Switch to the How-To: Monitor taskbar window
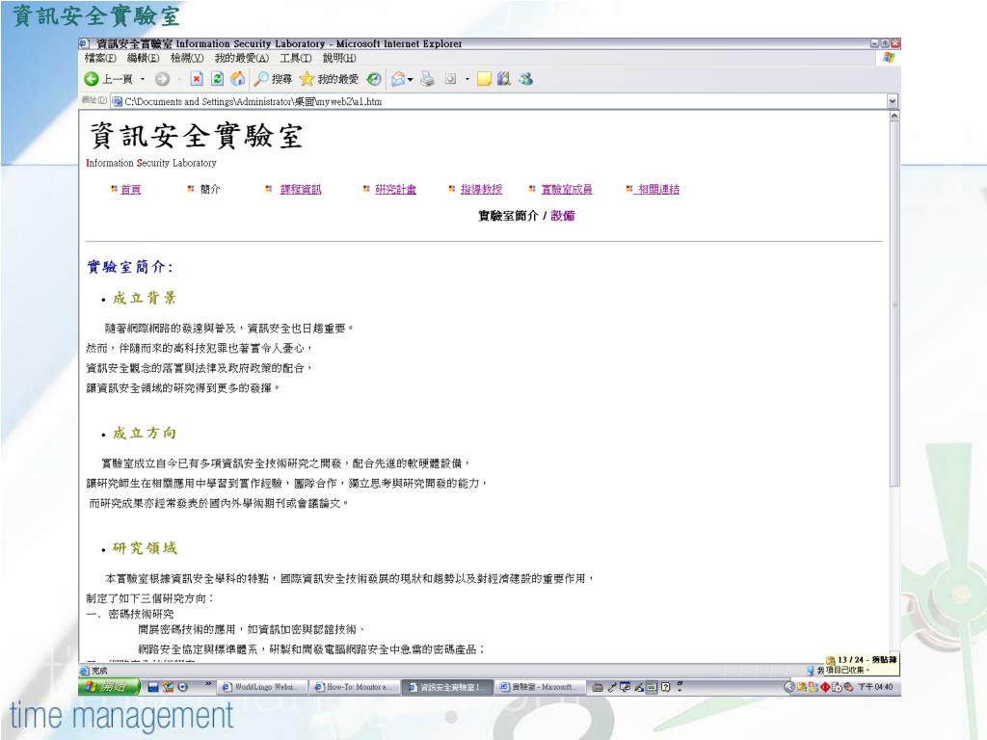 [355, 687]
